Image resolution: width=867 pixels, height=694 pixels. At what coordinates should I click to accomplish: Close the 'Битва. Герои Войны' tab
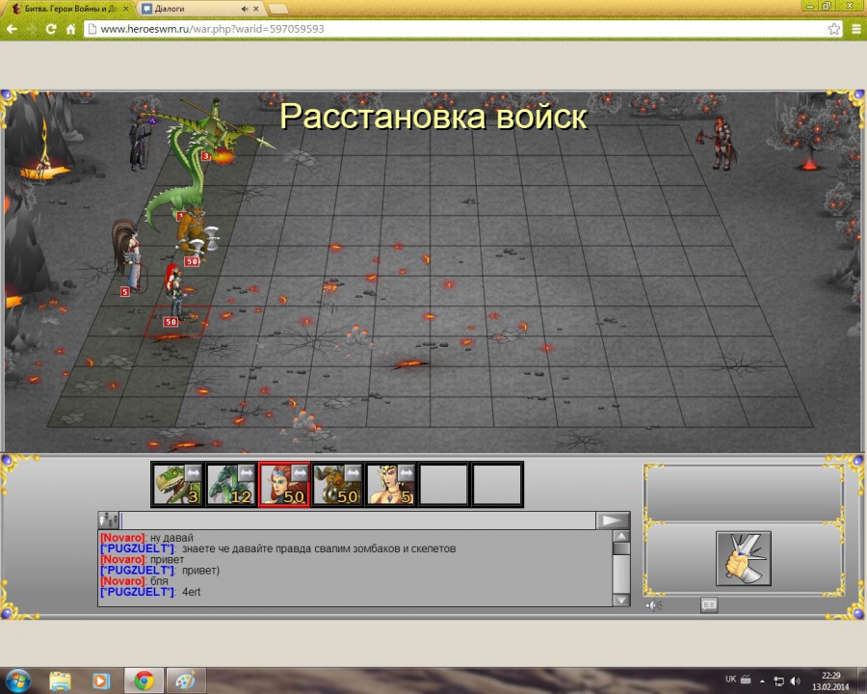click(126, 9)
